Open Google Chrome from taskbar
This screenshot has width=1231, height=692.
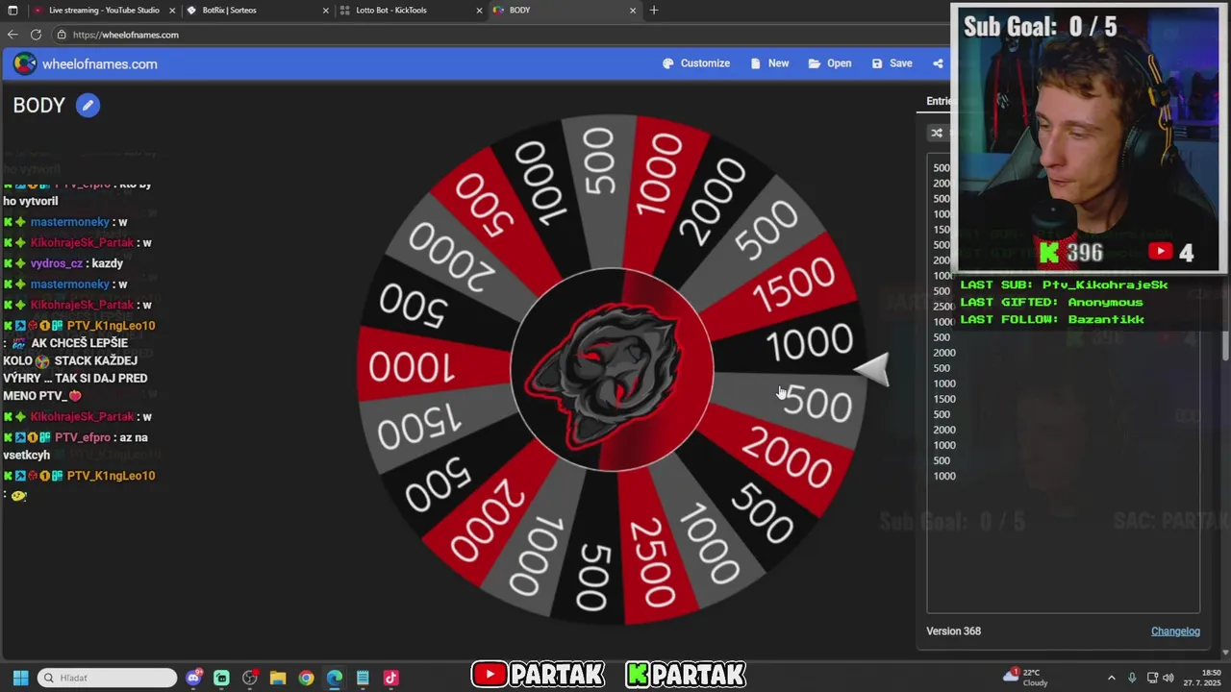[306, 678]
